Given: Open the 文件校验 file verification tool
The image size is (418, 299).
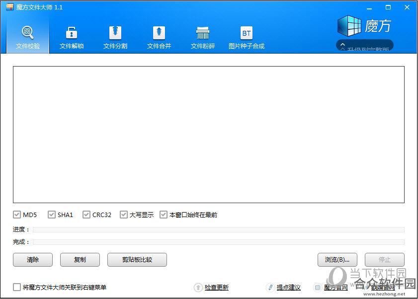Looking at the screenshot, I should coord(28,37).
